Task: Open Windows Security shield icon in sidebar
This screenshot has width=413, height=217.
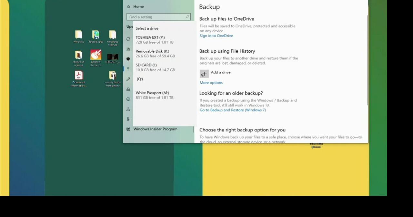Action: point(128,59)
